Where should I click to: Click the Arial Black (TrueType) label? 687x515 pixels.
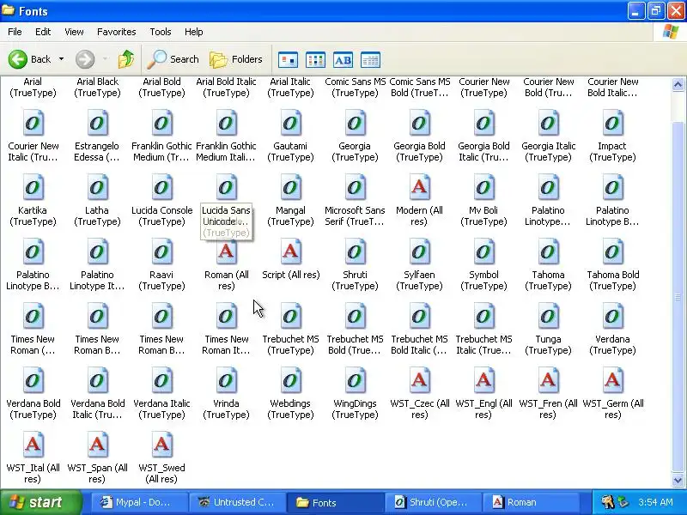pyautogui.click(x=97, y=88)
